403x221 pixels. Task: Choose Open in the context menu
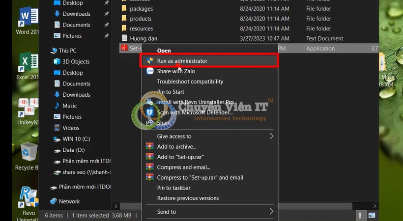[x=164, y=51]
